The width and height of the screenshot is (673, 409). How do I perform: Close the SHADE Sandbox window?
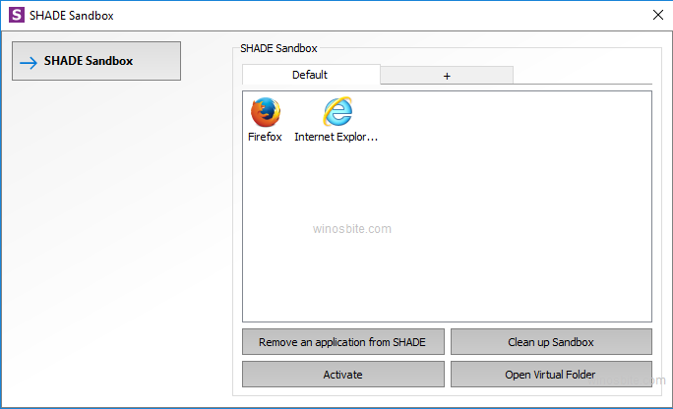click(x=658, y=15)
